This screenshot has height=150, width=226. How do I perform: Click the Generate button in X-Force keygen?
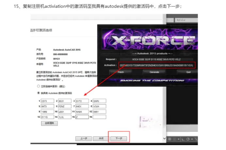tap(154, 72)
